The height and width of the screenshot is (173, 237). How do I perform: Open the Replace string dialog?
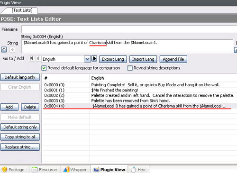coord(20,147)
